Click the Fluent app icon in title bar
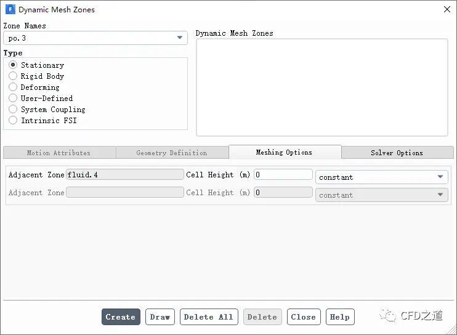Image resolution: width=457 pixels, height=335 pixels. (x=10, y=9)
